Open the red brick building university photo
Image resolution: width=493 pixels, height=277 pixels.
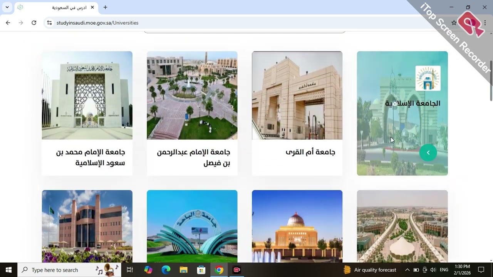coord(87,226)
